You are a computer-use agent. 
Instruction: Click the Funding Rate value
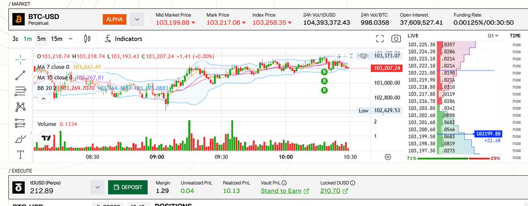[x=484, y=22]
